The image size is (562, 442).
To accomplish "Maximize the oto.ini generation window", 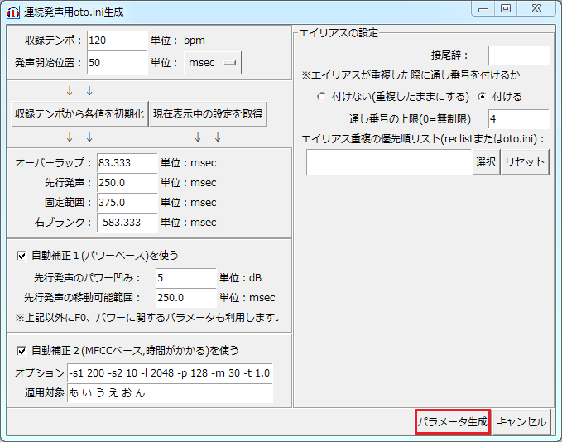I will tap(506, 9).
